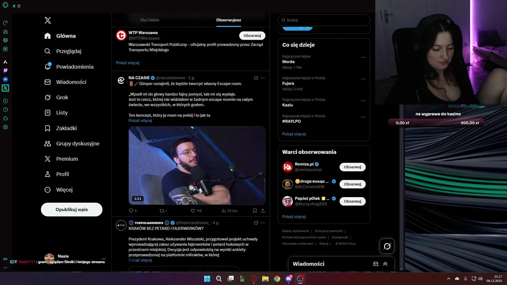Image resolution: width=507 pixels, height=285 pixels.
Task: Play the Gimper video thumbnail
Action: coord(197,165)
